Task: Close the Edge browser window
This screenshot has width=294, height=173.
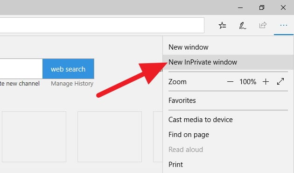Action: click(x=283, y=7)
